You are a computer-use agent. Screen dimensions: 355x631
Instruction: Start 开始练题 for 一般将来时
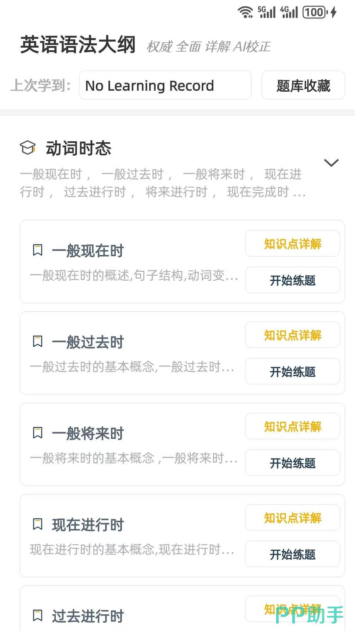pos(292,463)
